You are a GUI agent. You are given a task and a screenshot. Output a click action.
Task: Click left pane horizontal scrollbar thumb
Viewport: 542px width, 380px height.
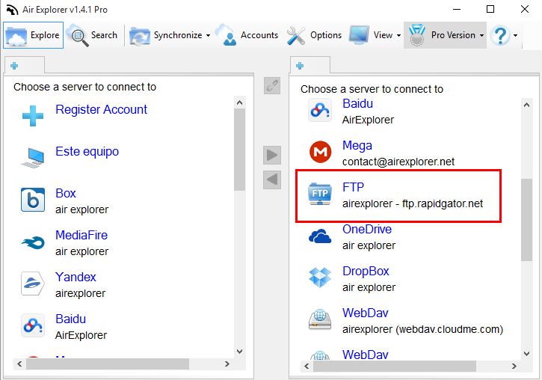(108, 364)
